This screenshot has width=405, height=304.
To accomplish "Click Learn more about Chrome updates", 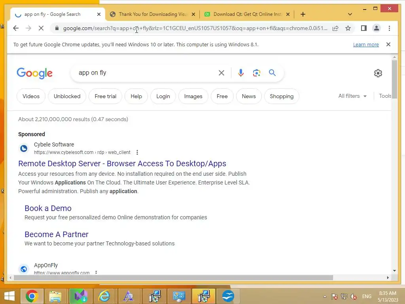I will click(366, 44).
